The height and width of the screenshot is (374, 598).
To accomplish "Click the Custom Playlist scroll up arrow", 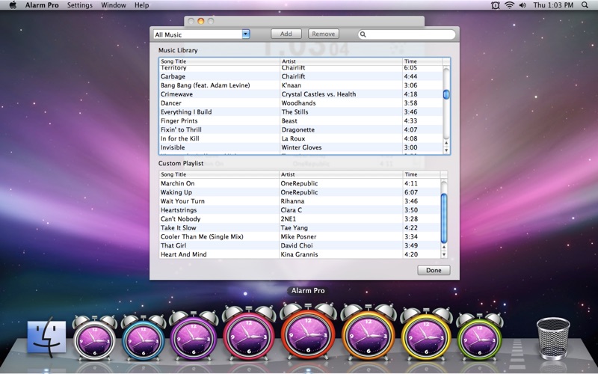I will (444, 247).
